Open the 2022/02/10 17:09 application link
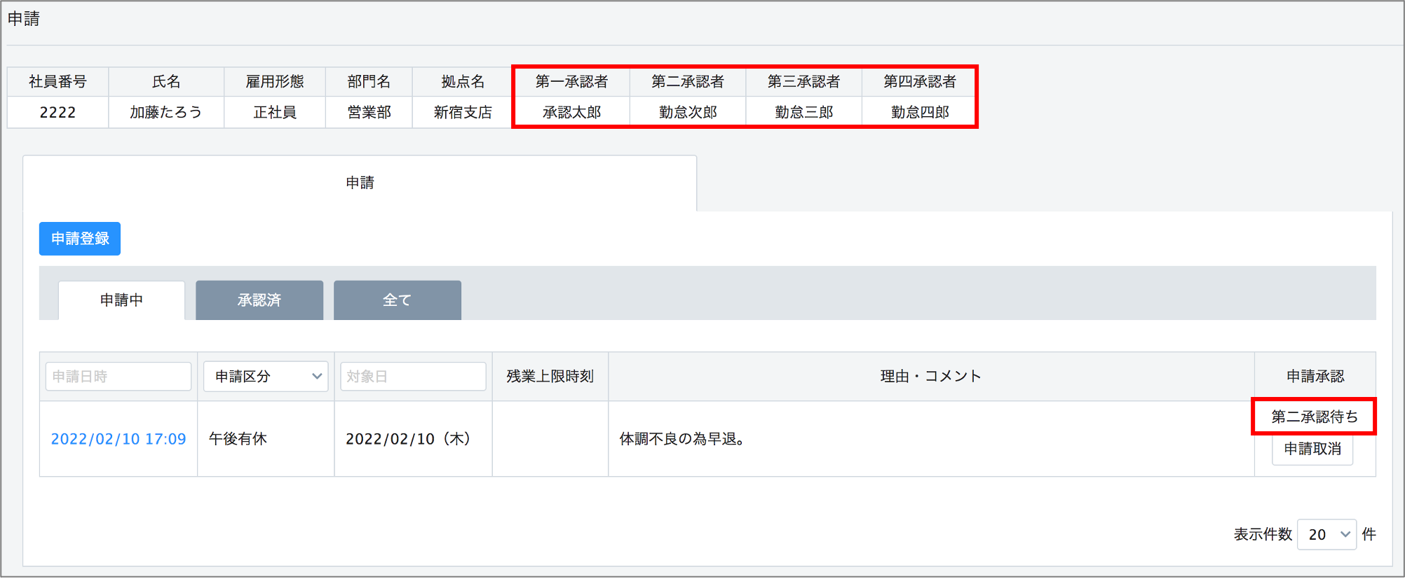 (x=118, y=439)
